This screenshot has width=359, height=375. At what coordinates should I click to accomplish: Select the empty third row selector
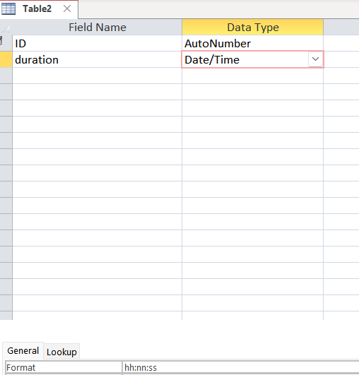(x=6, y=76)
